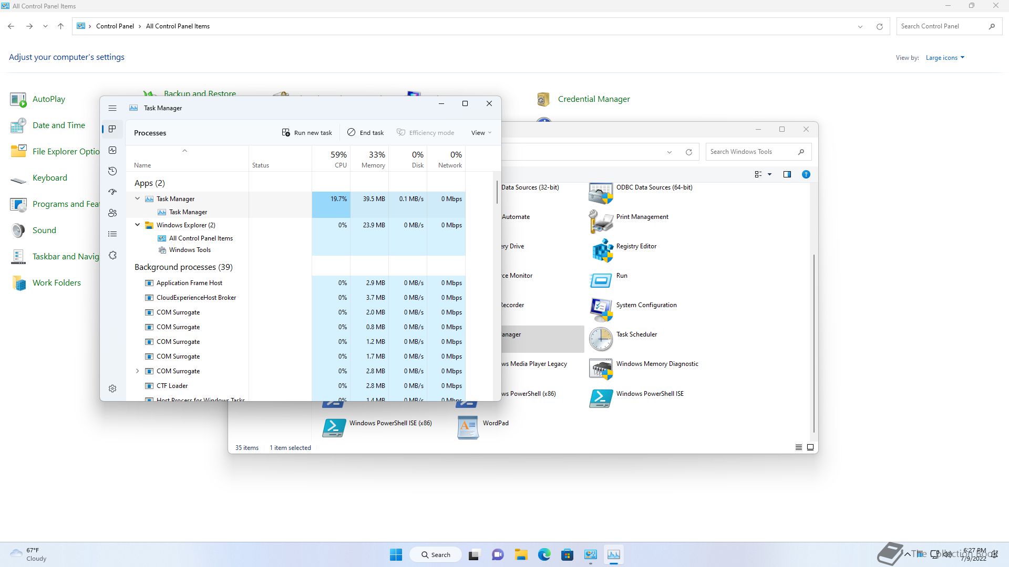Select Processes page icon in Task Manager sidebar
1009x567 pixels.
coord(112,129)
